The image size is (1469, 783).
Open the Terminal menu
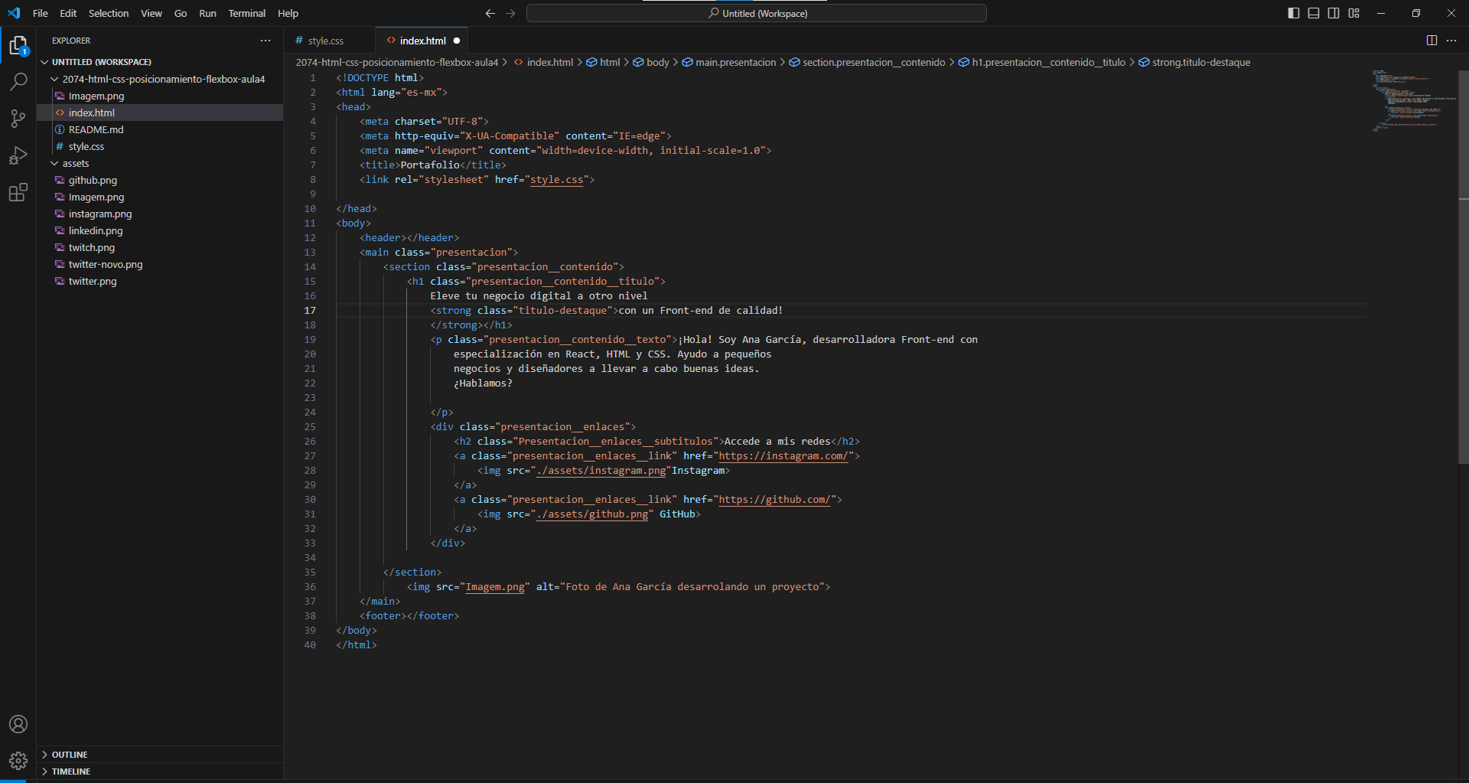coord(247,13)
